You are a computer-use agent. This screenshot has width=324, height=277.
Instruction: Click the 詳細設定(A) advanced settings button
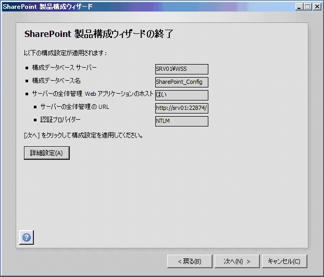tap(47, 153)
